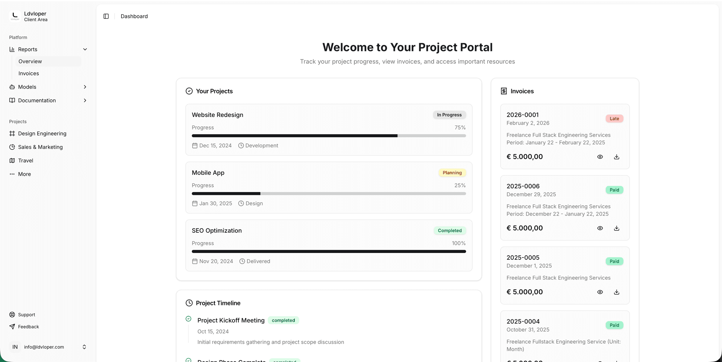This screenshot has width=722, height=362.
Task: Select Invoices in the sidebar menu
Action: tap(28, 73)
